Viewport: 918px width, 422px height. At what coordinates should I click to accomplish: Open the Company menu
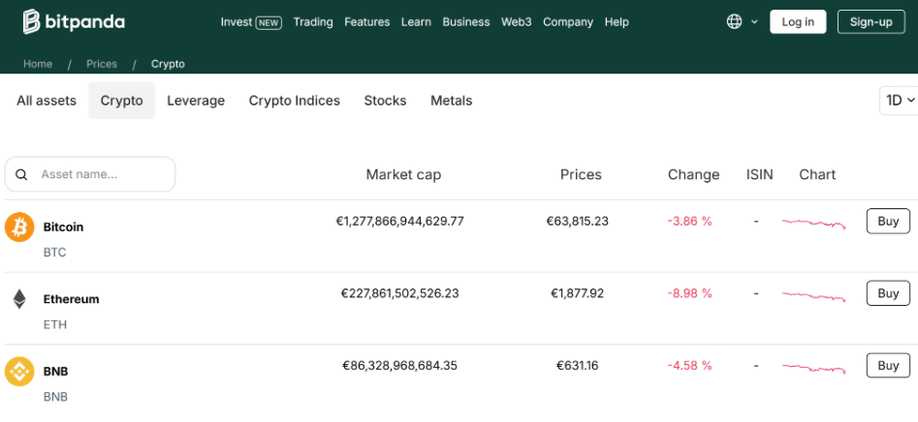coord(568,22)
